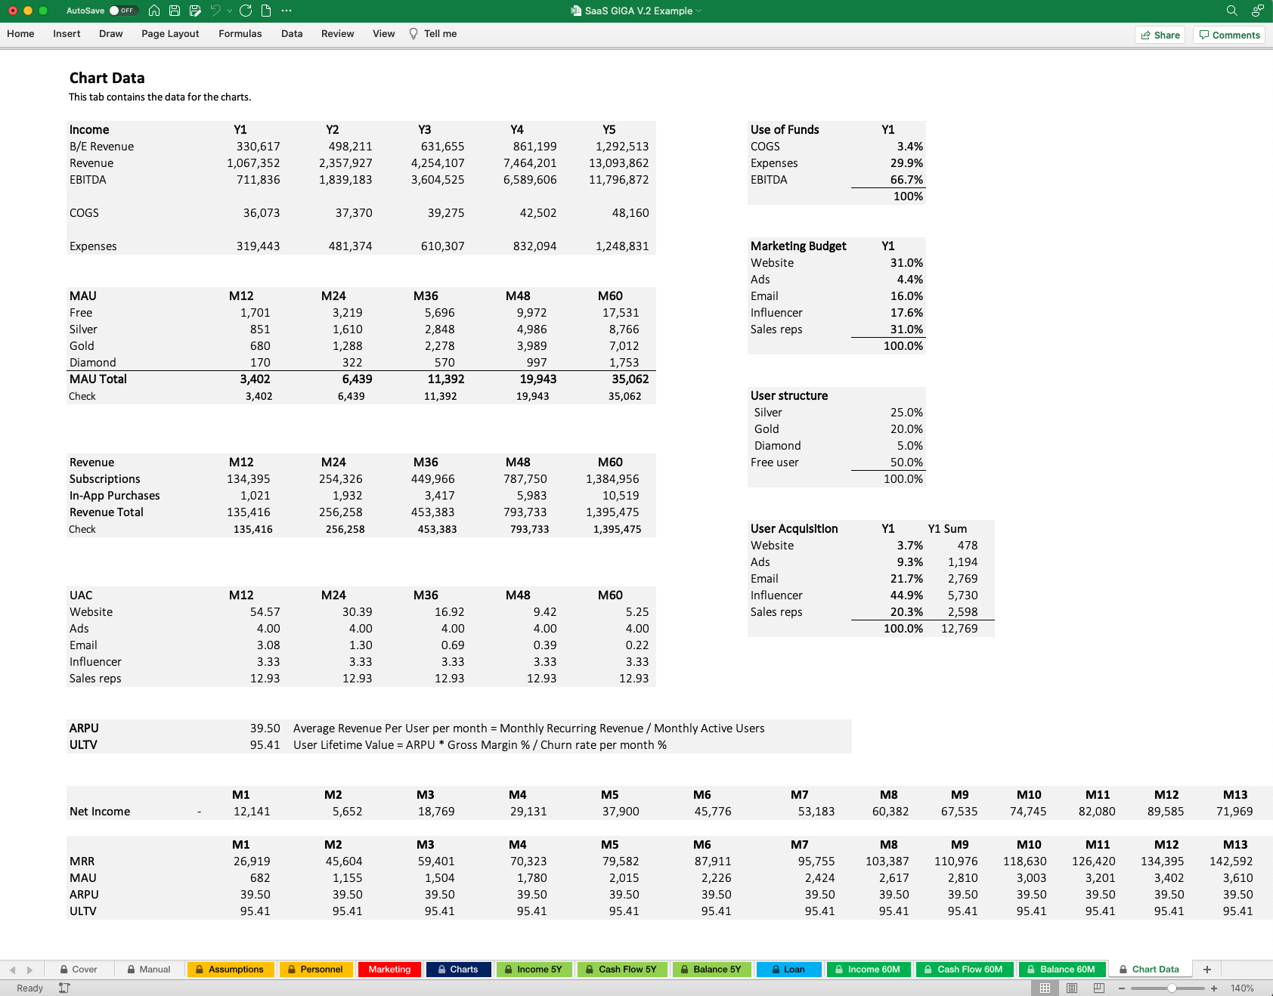Screen dimensions: 1273x996
Task: Click the Save icon in title bar
Action: coord(175,11)
